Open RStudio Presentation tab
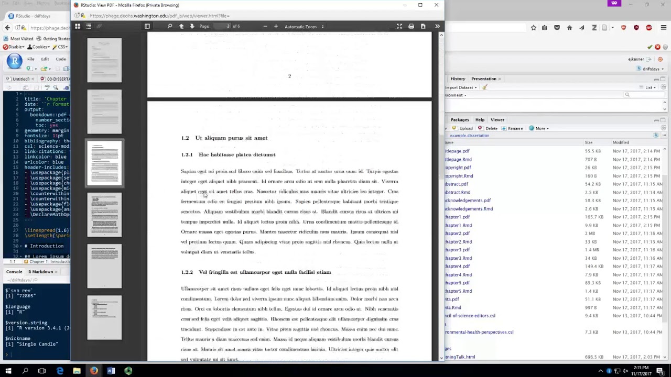 pos(483,79)
